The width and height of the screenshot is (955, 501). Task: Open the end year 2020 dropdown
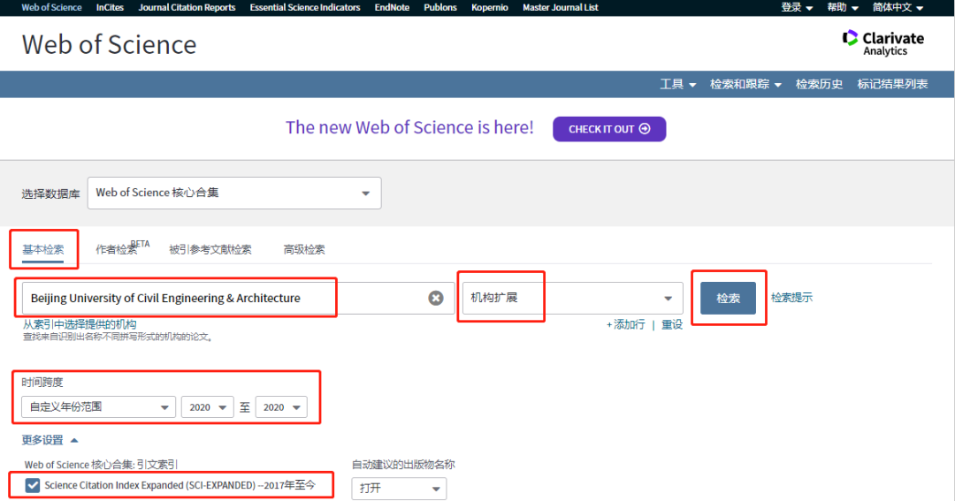[281, 407]
